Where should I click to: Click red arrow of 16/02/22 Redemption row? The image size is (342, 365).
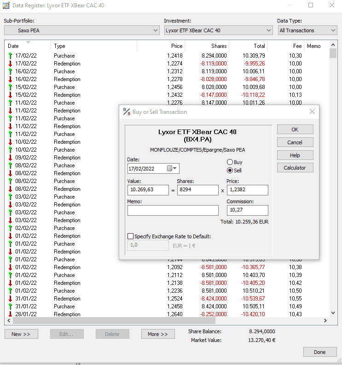click(x=10, y=79)
